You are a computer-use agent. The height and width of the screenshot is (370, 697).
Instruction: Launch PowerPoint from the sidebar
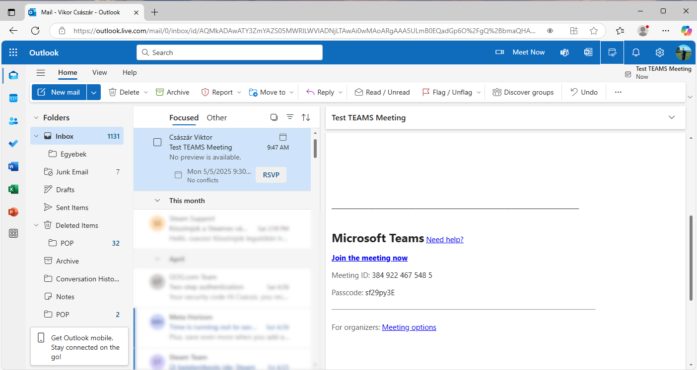click(13, 212)
